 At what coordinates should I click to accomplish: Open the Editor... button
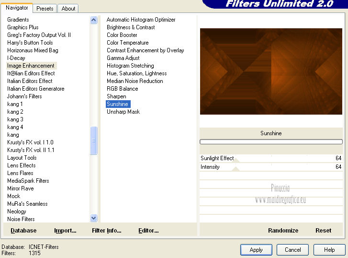(148, 230)
